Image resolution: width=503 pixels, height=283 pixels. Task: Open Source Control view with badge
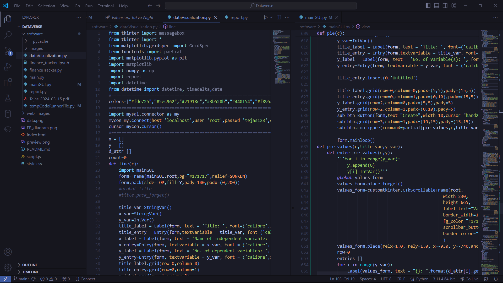(x=8, y=51)
